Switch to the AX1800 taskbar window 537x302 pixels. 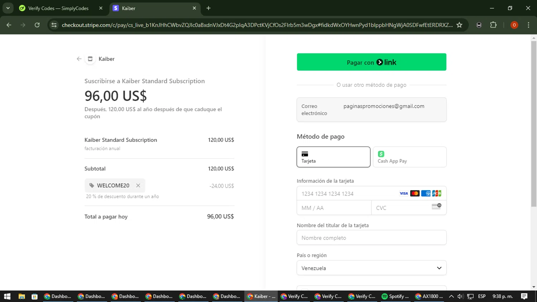[x=429, y=296]
